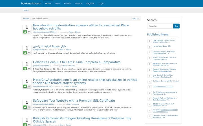Open Safeguard Your Website SSL article
Screen dimensions: 203x126
74,101
